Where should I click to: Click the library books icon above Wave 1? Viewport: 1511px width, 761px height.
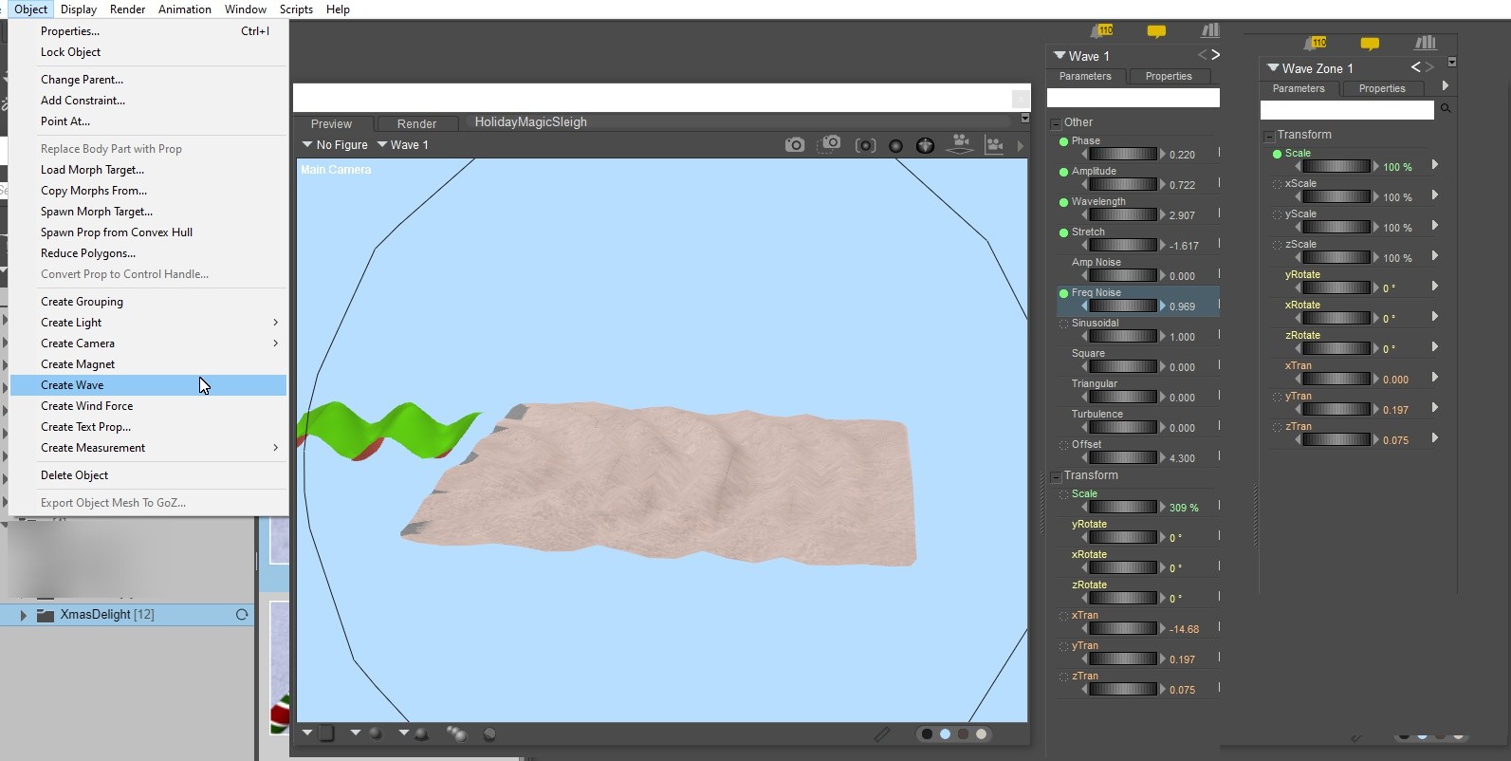(x=1209, y=31)
